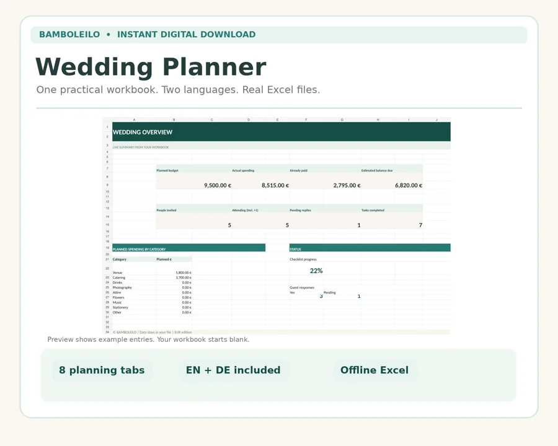Click the "Category" column header
558x446 pixels.
click(120, 260)
